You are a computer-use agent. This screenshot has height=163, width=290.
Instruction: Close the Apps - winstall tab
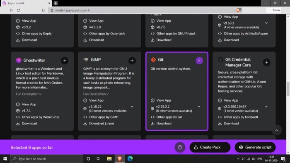coord(49,3)
